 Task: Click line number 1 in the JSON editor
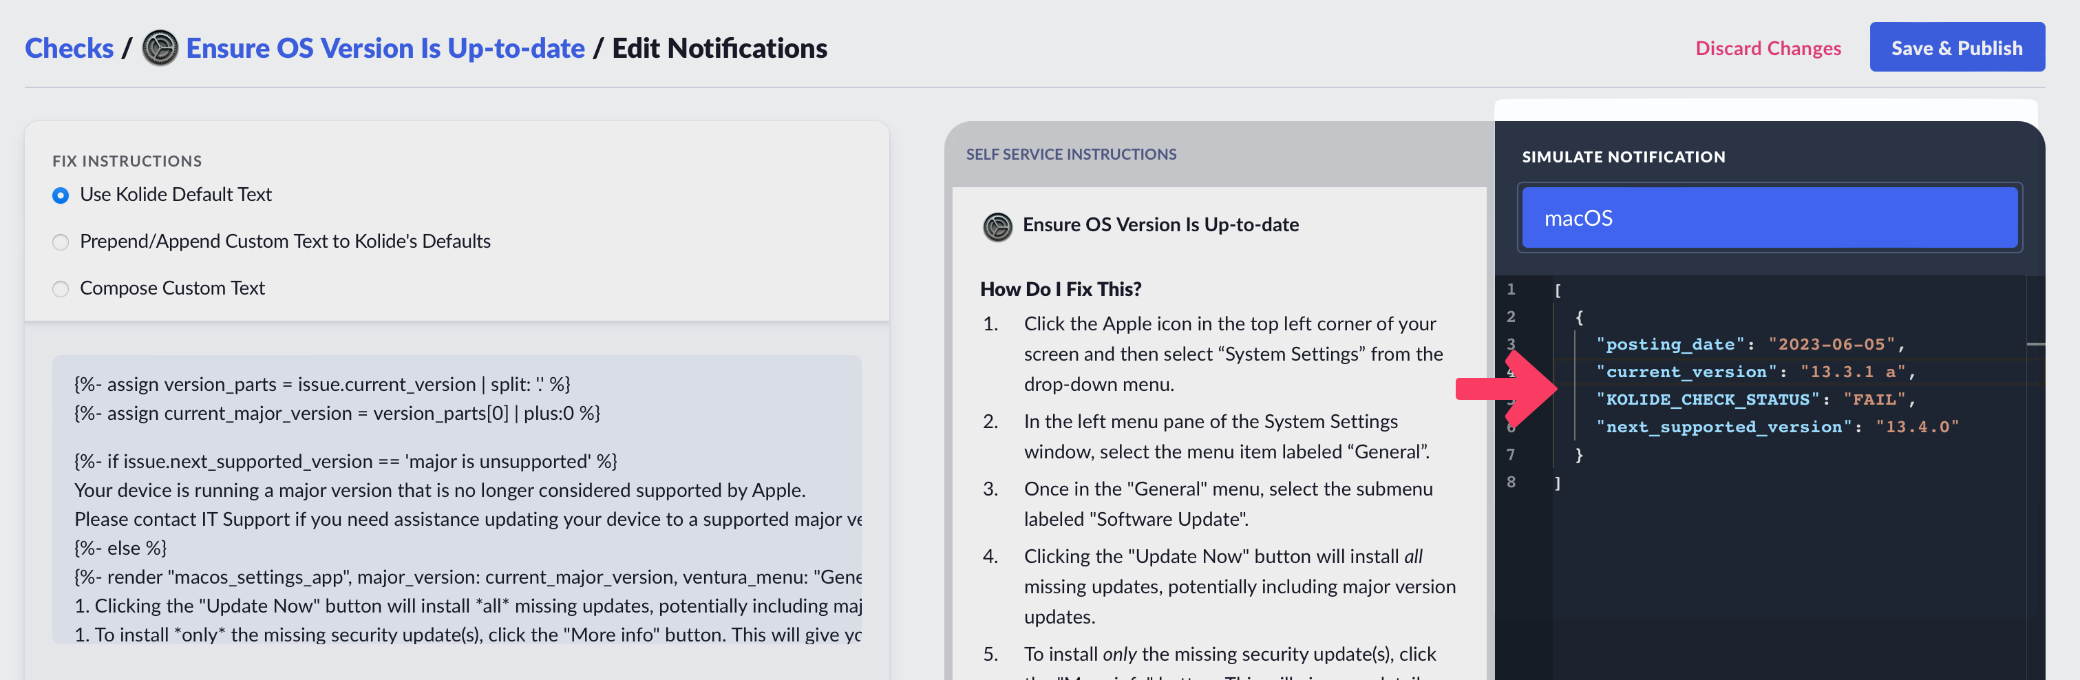click(x=1511, y=289)
